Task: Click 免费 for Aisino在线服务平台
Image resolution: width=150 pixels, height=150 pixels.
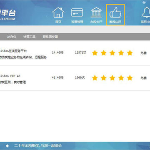Action: pyautogui.click(x=144, y=53)
